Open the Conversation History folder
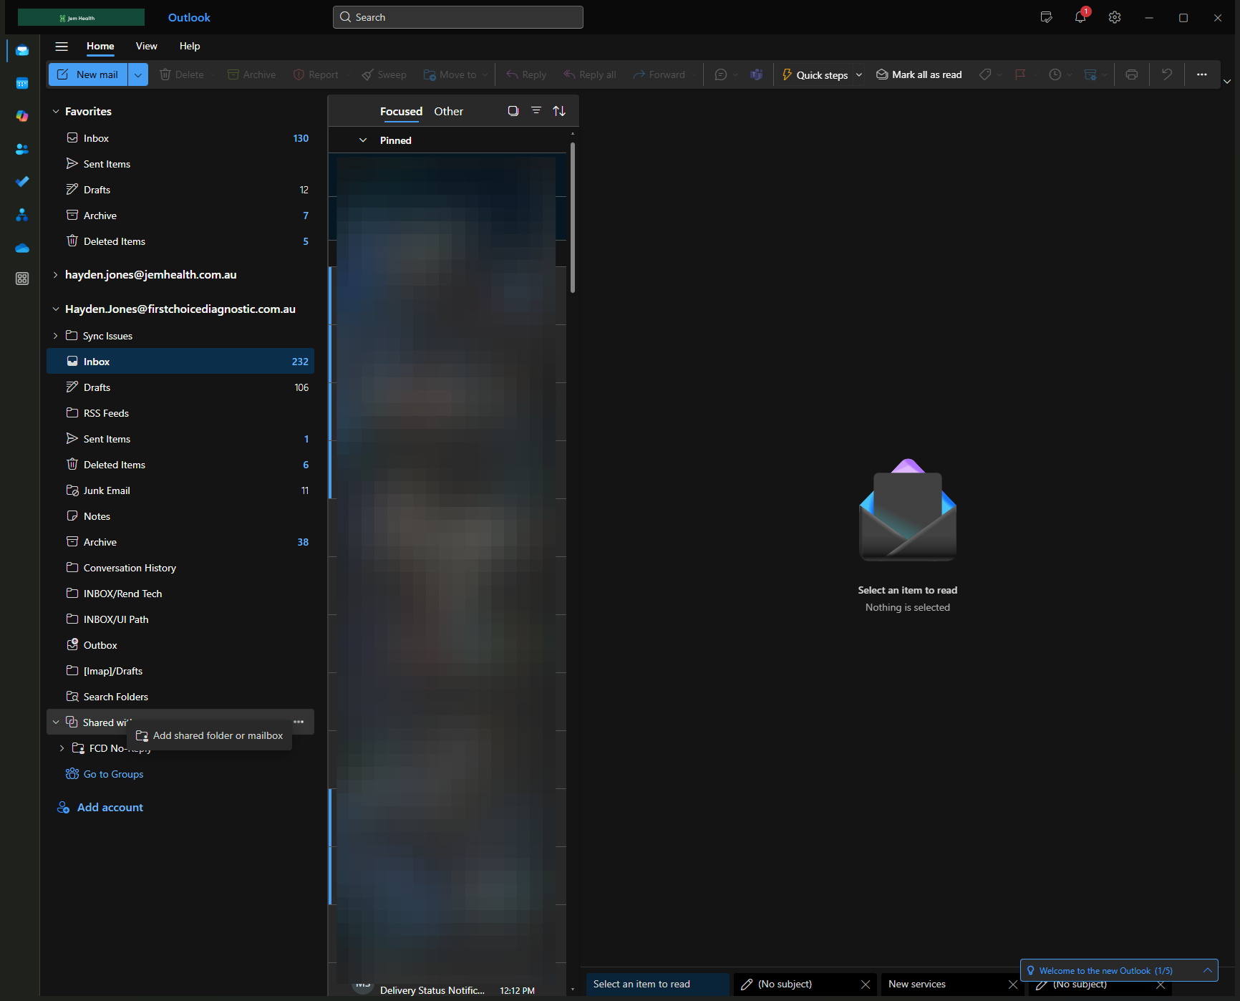The width and height of the screenshot is (1240, 1001). (180, 568)
